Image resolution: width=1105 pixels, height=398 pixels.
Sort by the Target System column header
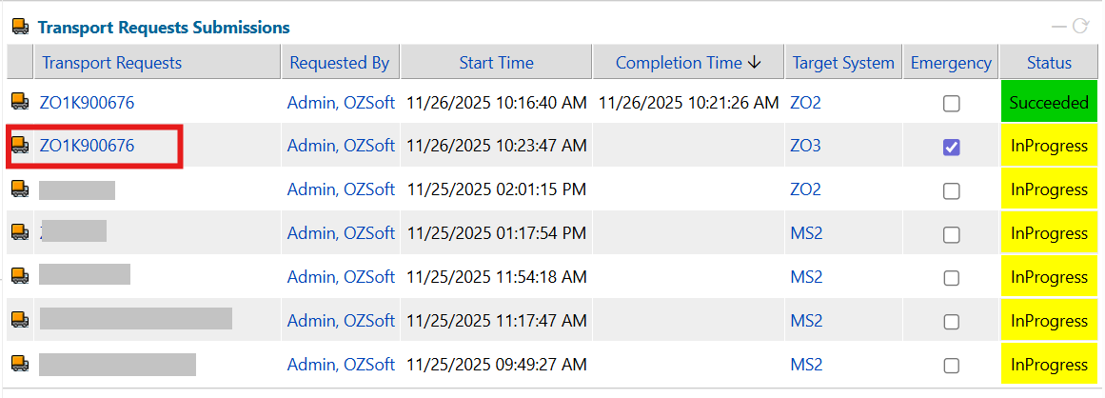[x=841, y=63]
